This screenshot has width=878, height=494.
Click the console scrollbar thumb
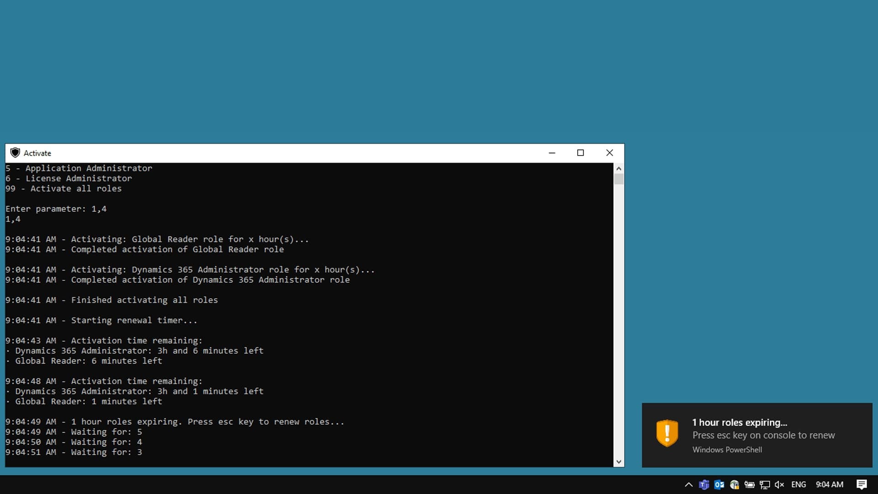click(619, 179)
